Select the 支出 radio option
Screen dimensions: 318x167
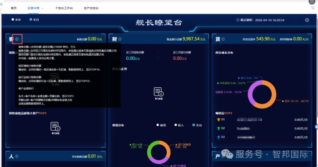click(x=194, y=125)
